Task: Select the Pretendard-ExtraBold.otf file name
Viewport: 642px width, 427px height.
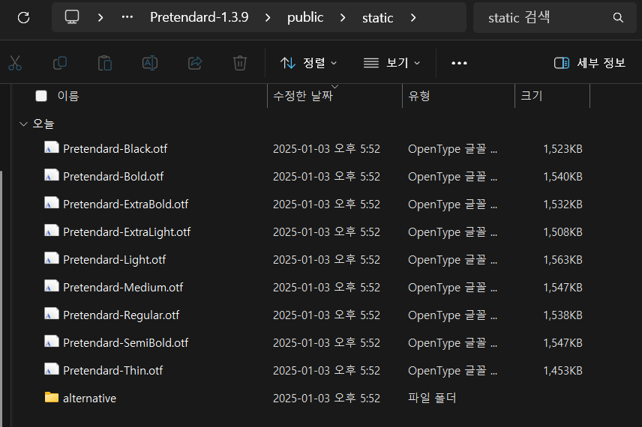Action: [x=126, y=205]
